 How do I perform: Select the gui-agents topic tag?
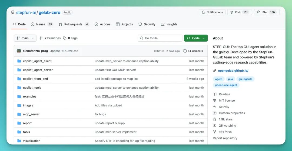pyautogui.click(x=245, y=79)
